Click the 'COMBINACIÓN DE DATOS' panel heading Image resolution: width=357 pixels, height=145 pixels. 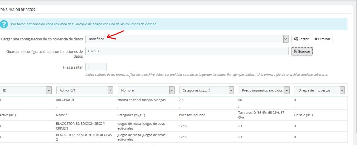[x=17, y=10]
